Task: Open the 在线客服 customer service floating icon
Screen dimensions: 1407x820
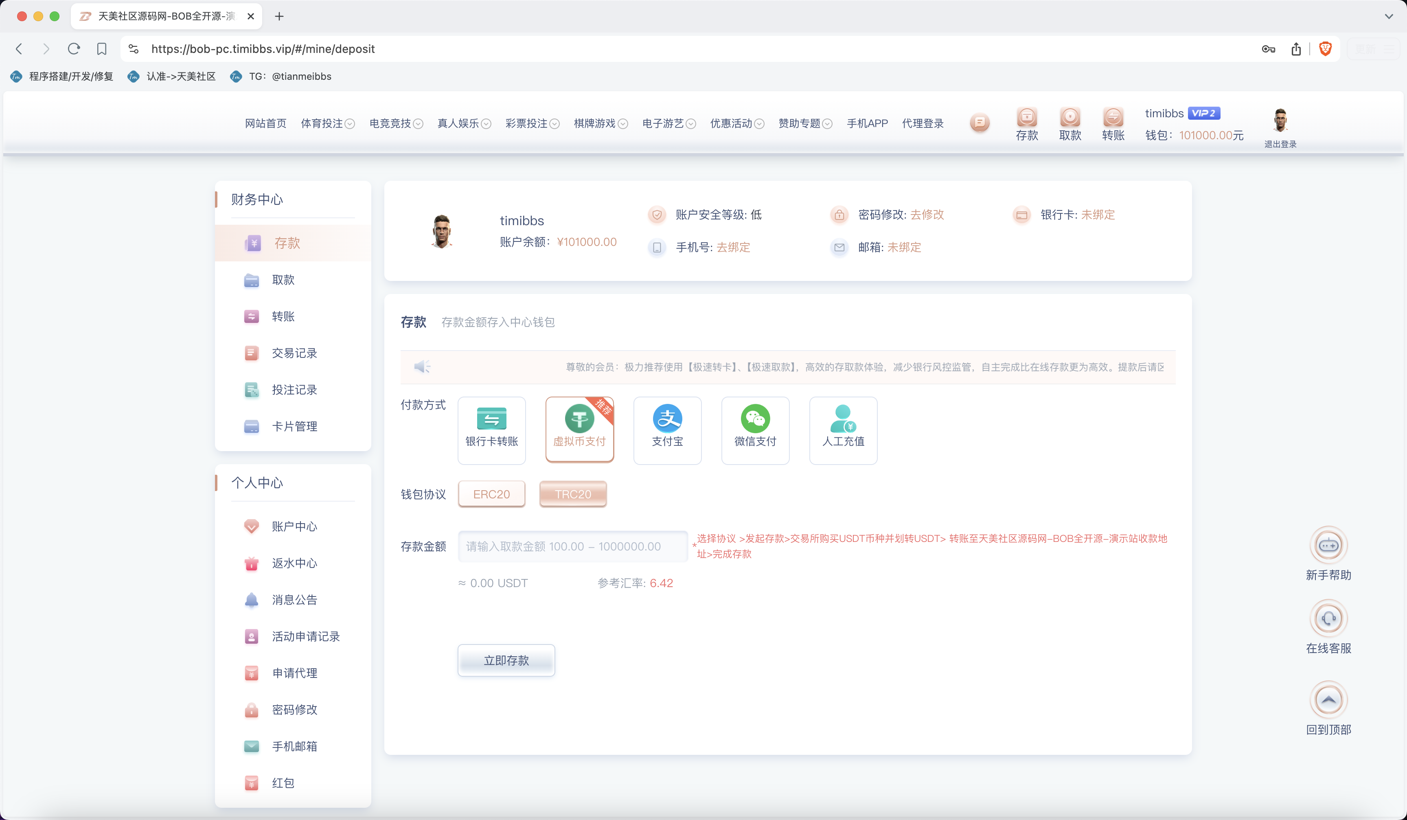Action: 1329,618
